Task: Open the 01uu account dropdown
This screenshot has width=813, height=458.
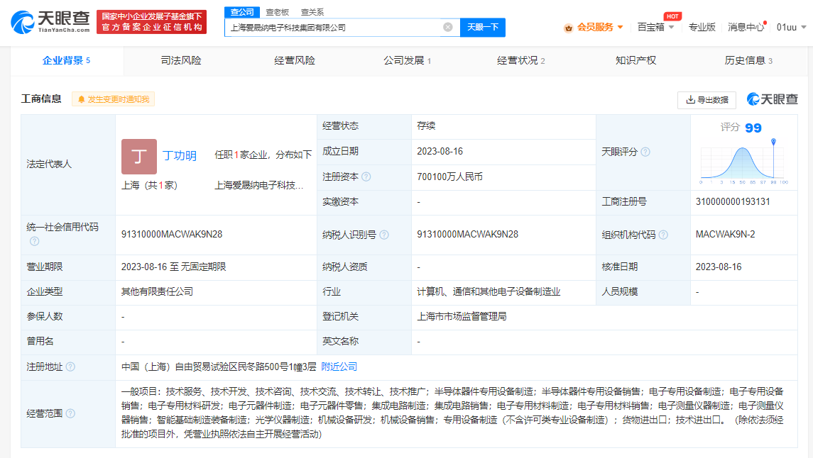Action: click(x=791, y=28)
